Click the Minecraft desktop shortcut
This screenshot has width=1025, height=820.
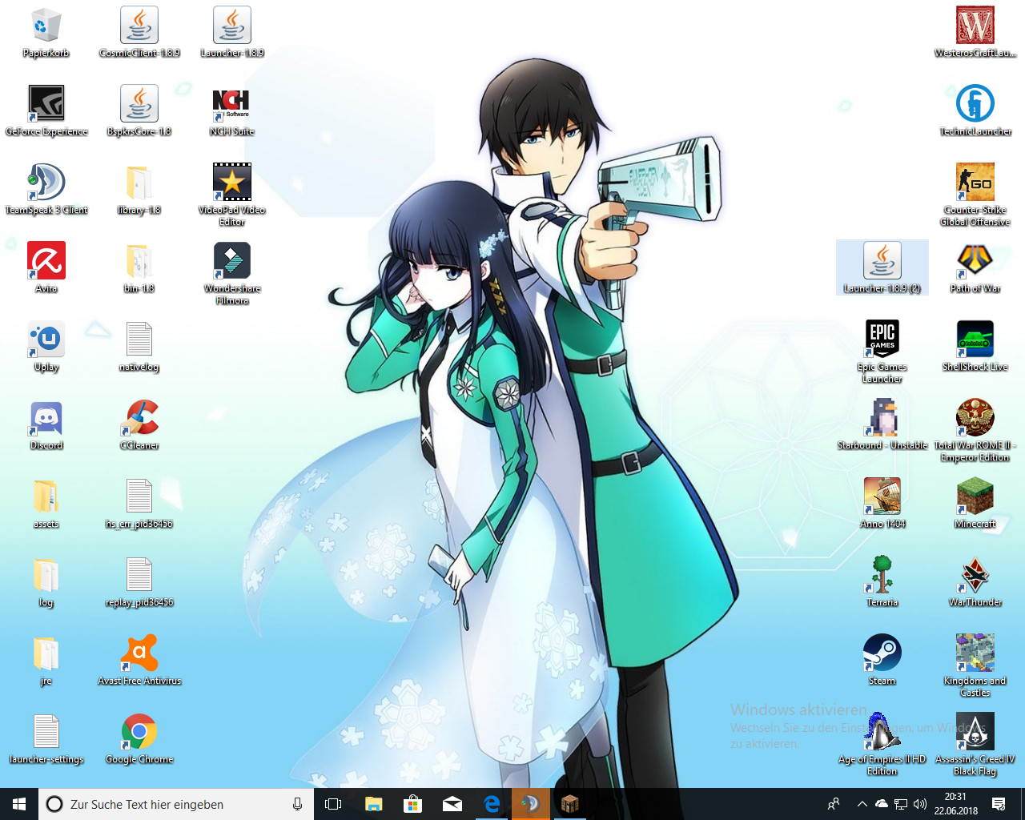[975, 496]
